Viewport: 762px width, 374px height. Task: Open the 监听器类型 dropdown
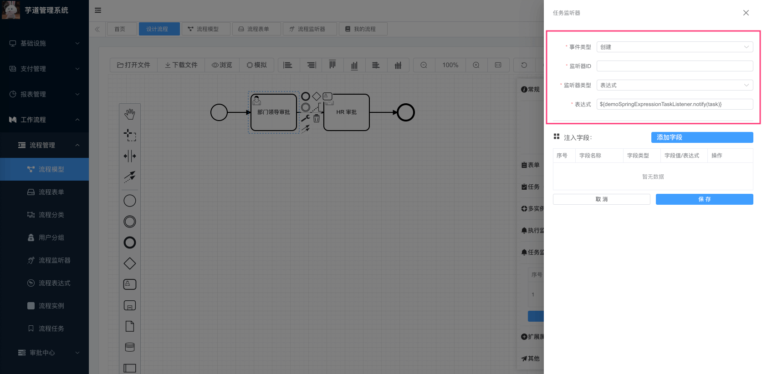(x=674, y=85)
